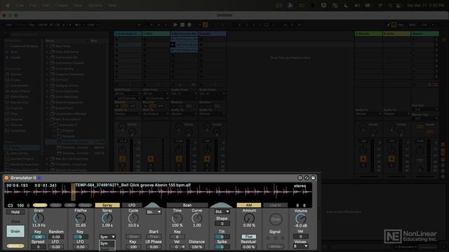The width and height of the screenshot is (449, 252).
Task: Open the macOS Control Center icon
Action: (x=398, y=6)
